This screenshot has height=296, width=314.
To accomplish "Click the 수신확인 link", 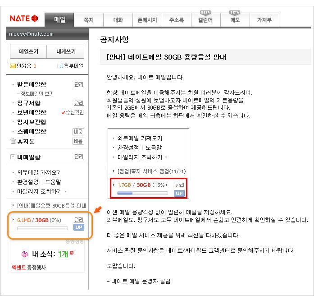I will [x=75, y=112].
